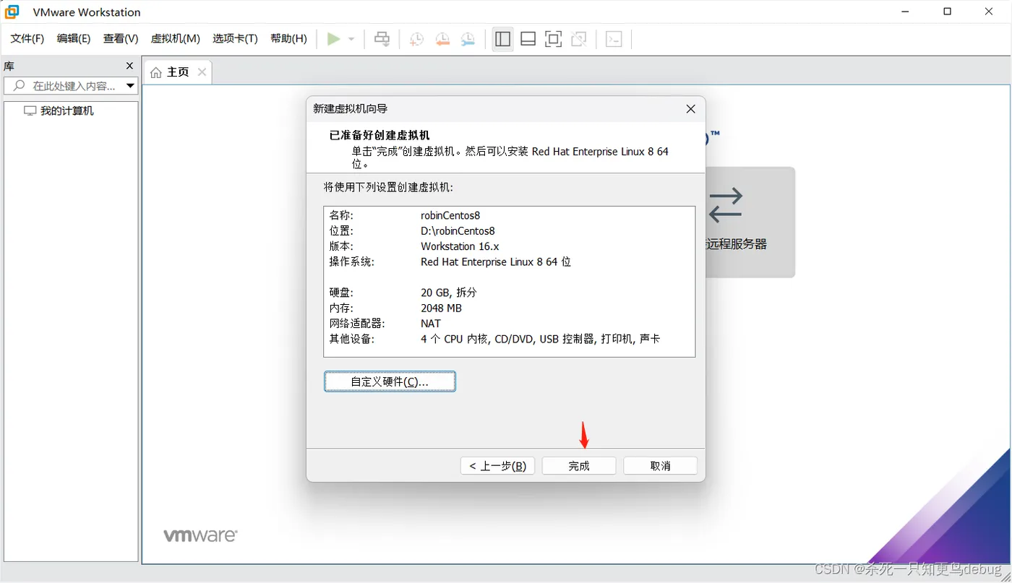This screenshot has height=583, width=1012.
Task: Open the 文件(F) menu
Action: point(27,38)
